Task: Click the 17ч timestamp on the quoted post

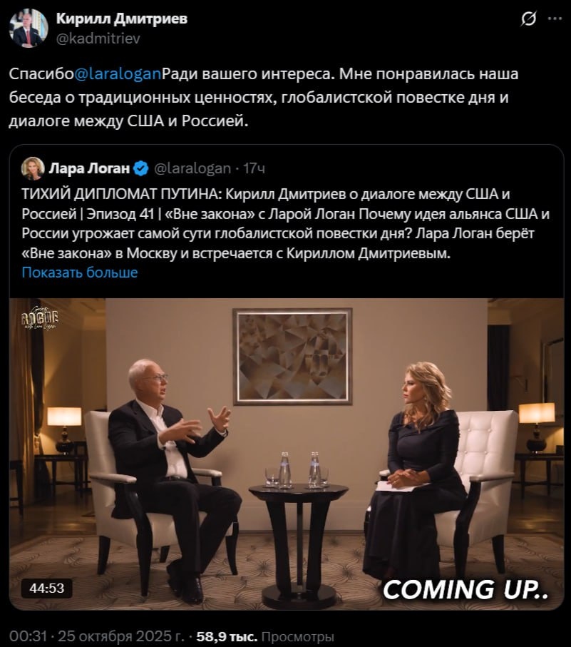Action: tap(254, 168)
